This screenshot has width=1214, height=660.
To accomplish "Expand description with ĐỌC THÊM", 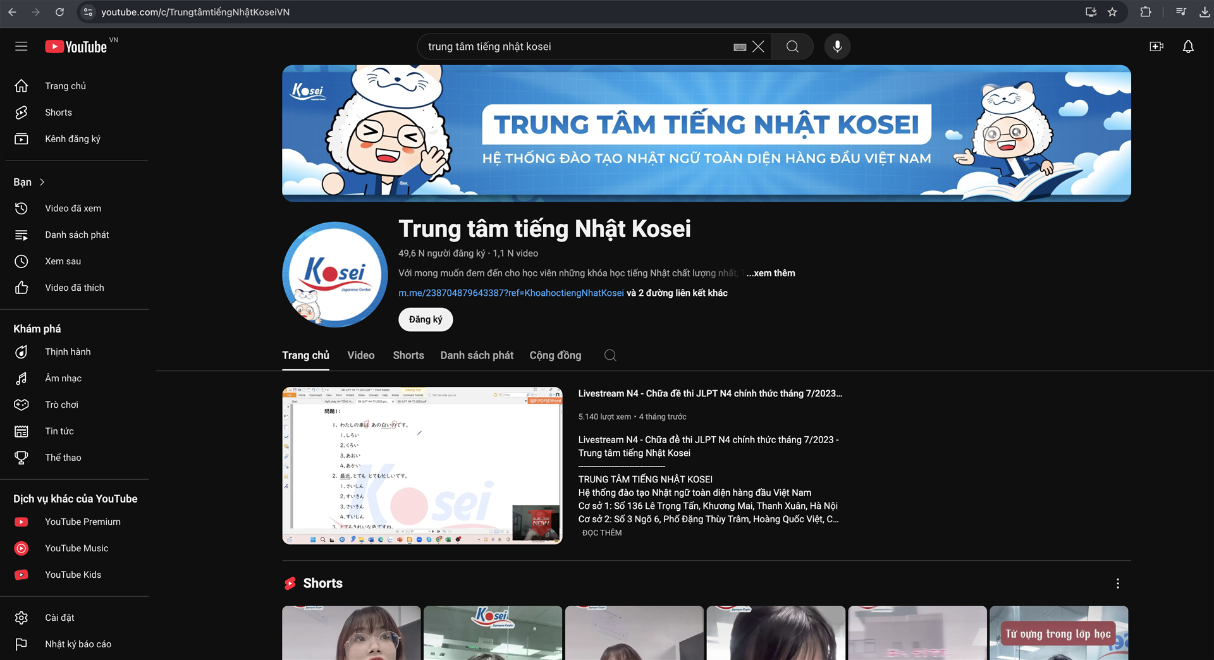I will point(602,533).
